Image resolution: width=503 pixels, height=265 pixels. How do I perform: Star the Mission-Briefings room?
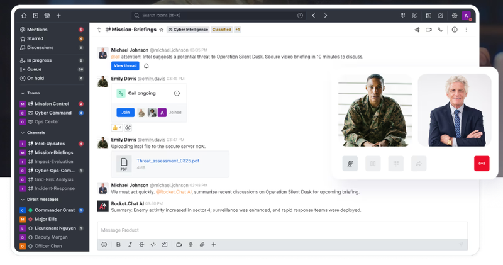coord(162,30)
